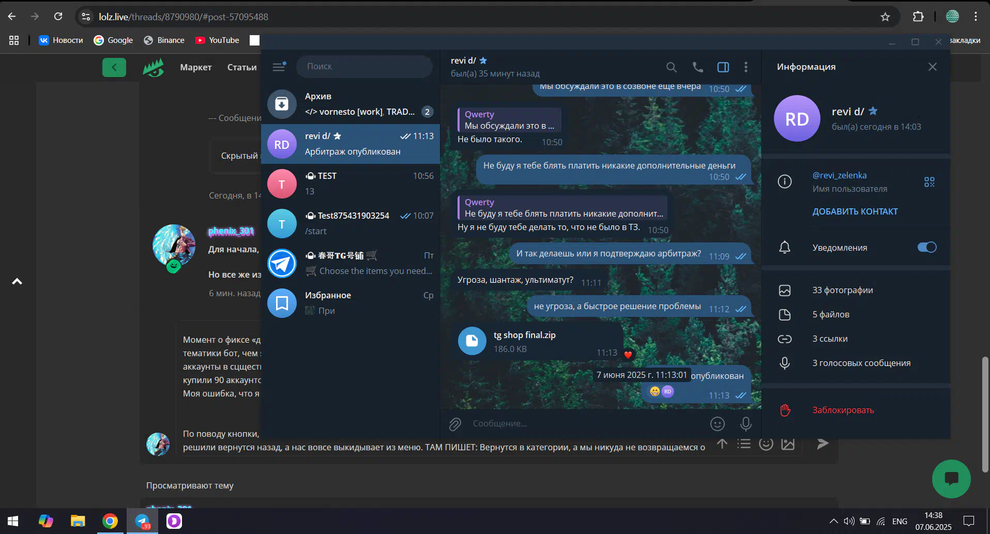Toggle notifications switch off
Image resolution: width=990 pixels, height=534 pixels.
point(926,247)
